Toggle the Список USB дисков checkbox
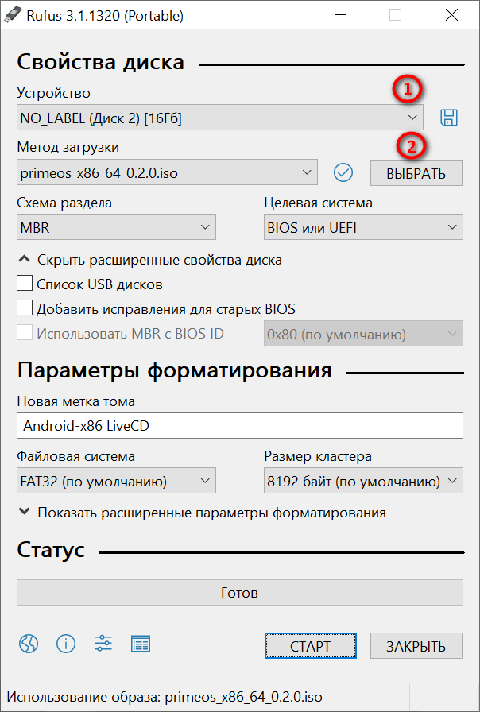 tap(25, 283)
